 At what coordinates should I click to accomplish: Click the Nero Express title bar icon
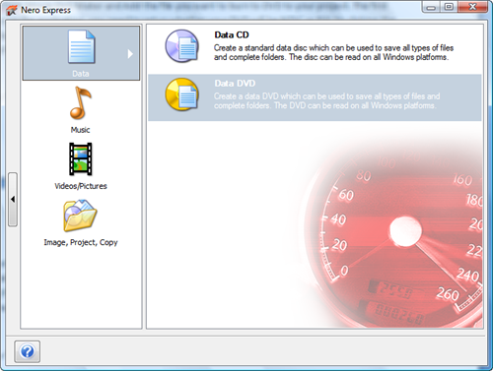[x=12, y=10]
